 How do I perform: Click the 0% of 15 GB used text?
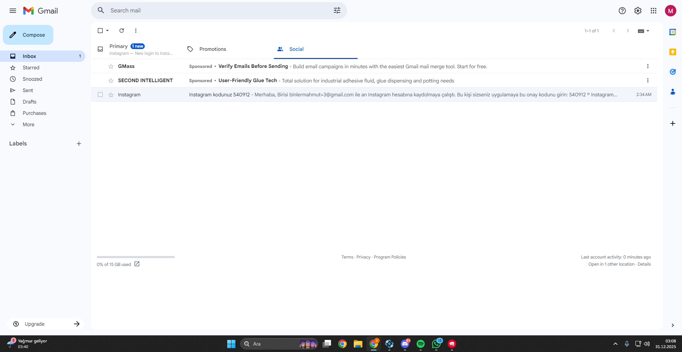114,265
